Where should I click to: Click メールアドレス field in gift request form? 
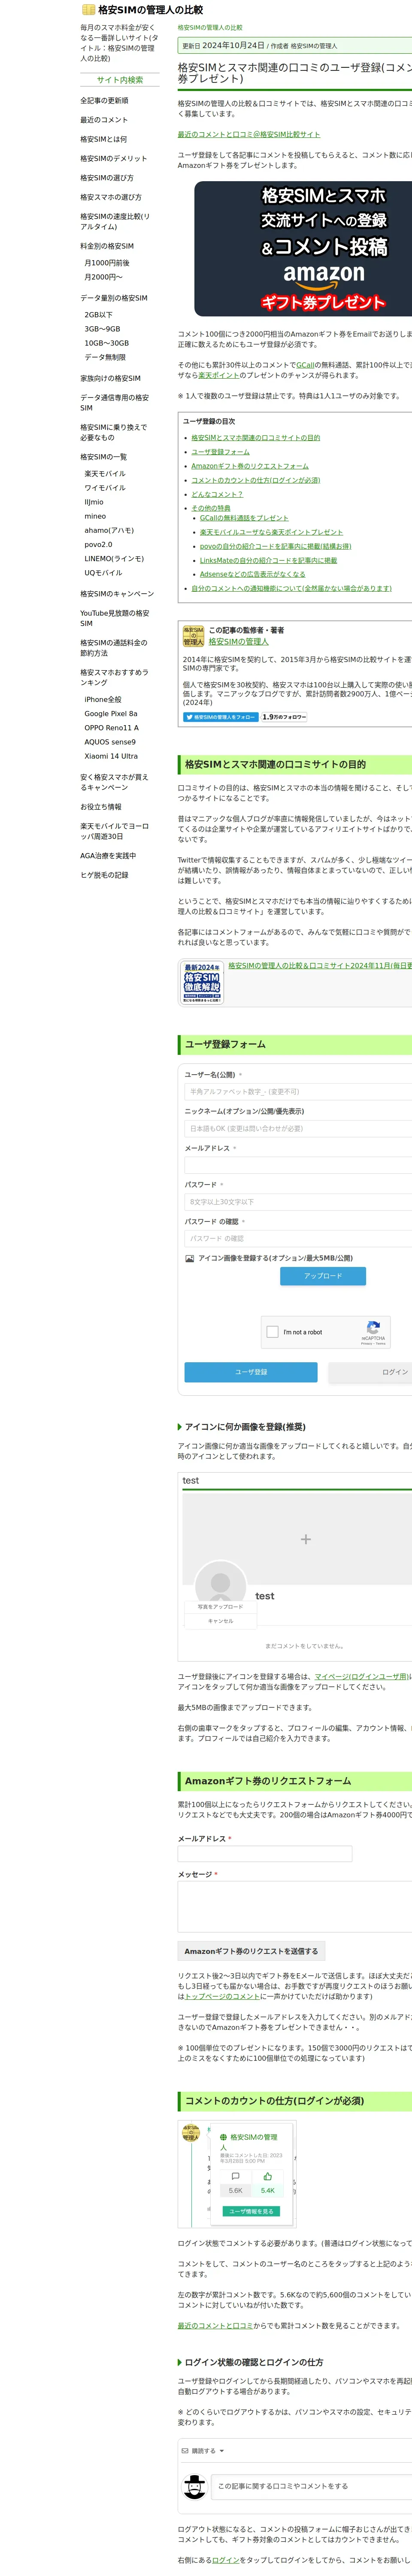(x=265, y=1854)
